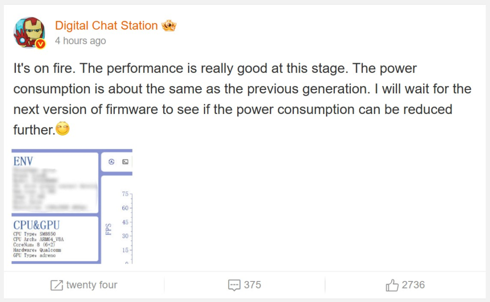Click the 2736 likes count

point(413,285)
